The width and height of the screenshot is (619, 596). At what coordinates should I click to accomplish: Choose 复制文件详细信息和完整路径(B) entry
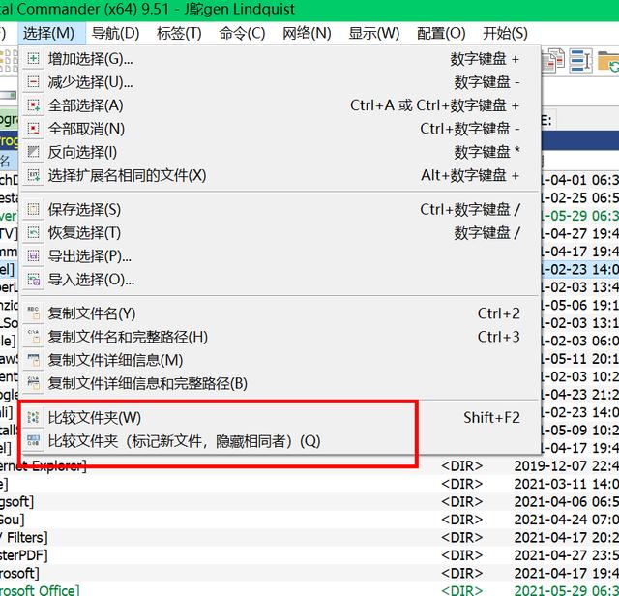coord(148,383)
